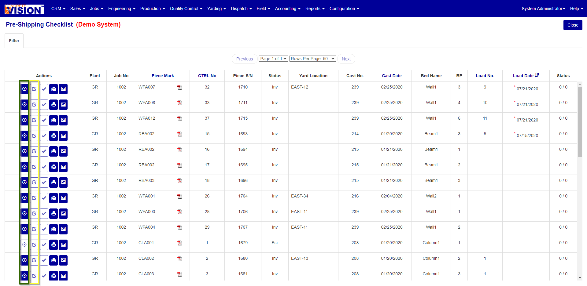Sort the table by Cast Date

(392, 76)
